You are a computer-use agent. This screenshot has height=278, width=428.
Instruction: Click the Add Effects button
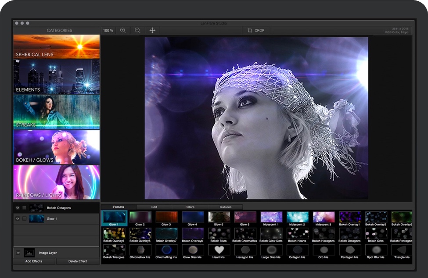pos(35,261)
